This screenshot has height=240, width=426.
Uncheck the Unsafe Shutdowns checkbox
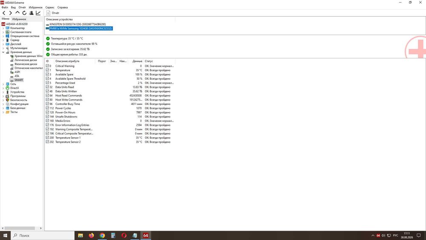(x=48, y=116)
